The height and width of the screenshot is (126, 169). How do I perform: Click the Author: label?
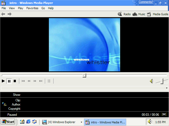point(16,104)
